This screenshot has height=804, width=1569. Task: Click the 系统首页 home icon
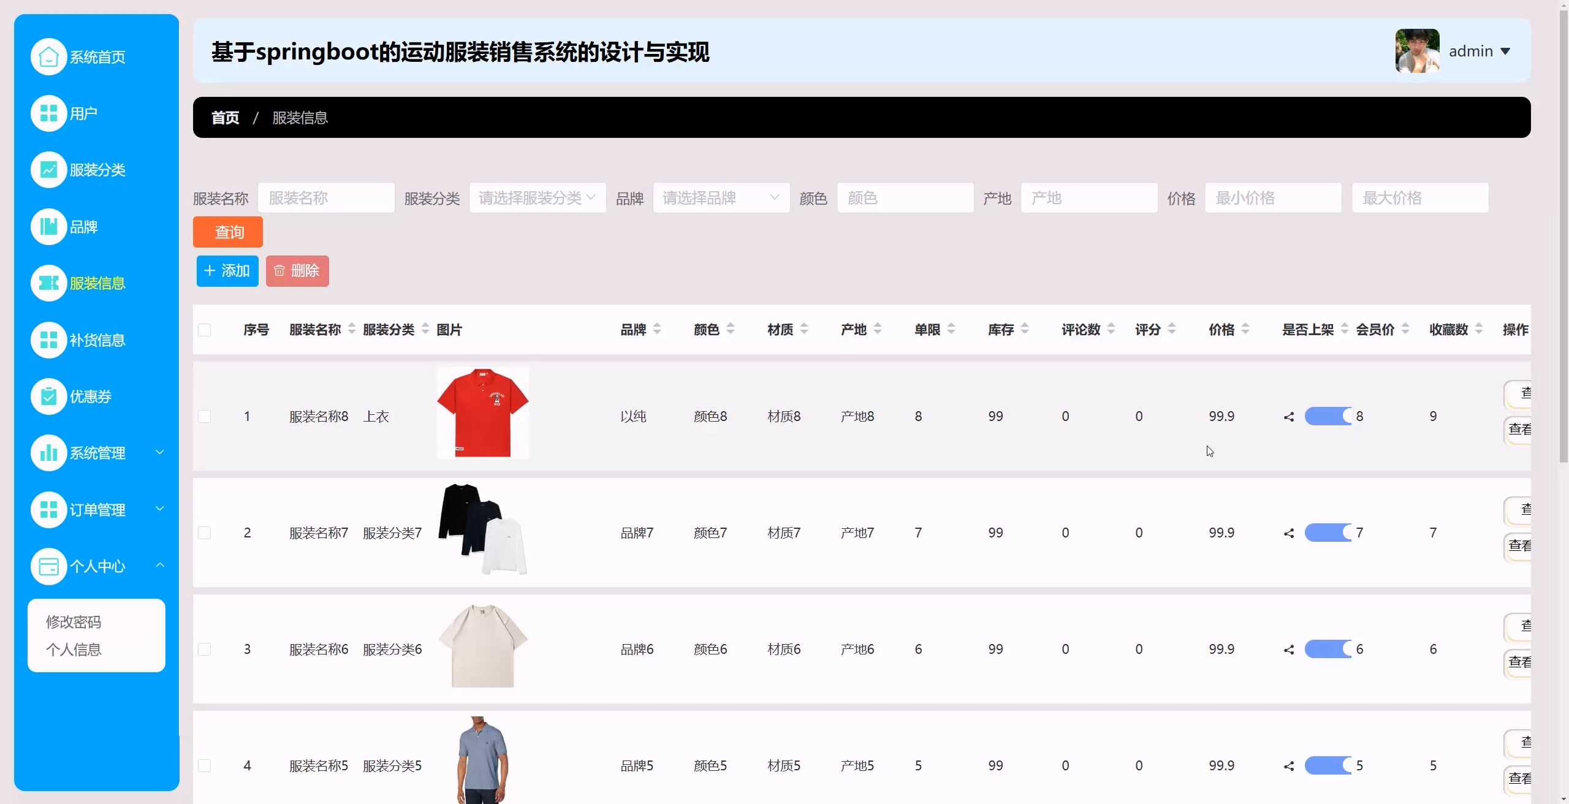[48, 57]
